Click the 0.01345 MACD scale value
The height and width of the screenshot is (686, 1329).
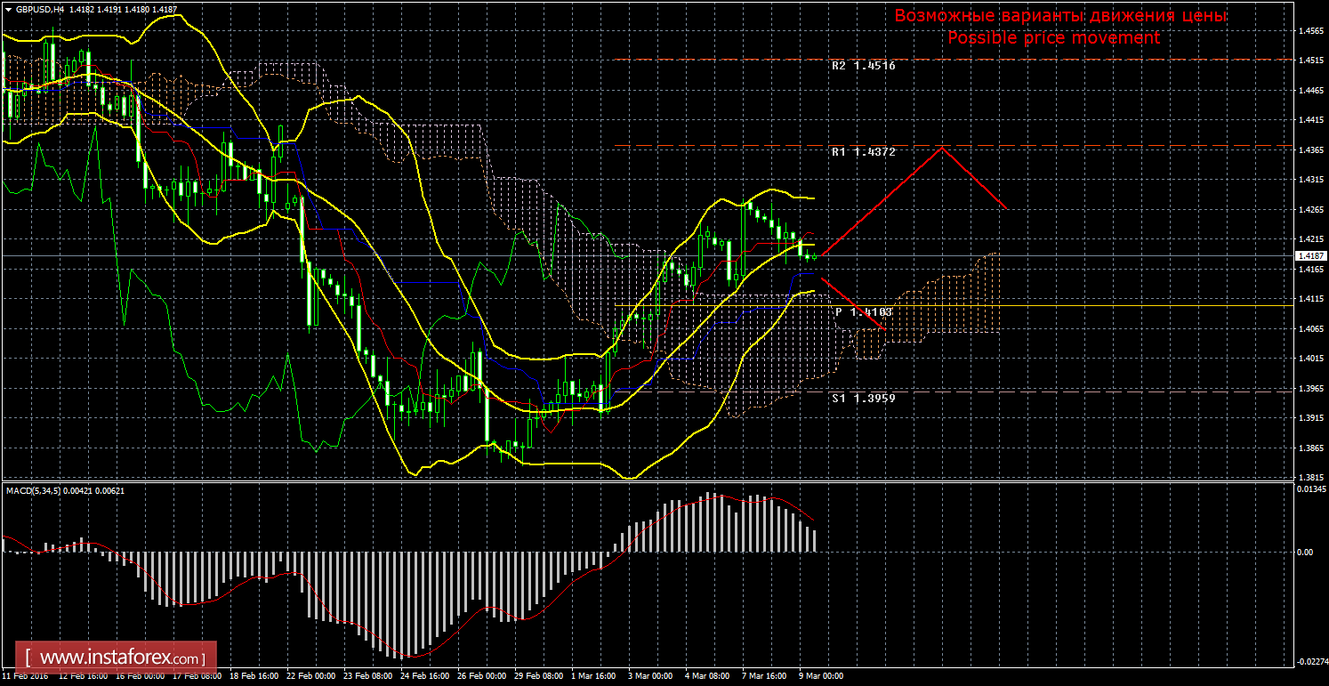(1308, 489)
